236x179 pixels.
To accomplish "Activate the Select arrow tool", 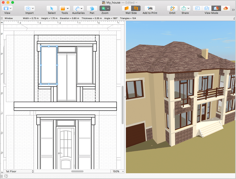I will coord(51,8).
